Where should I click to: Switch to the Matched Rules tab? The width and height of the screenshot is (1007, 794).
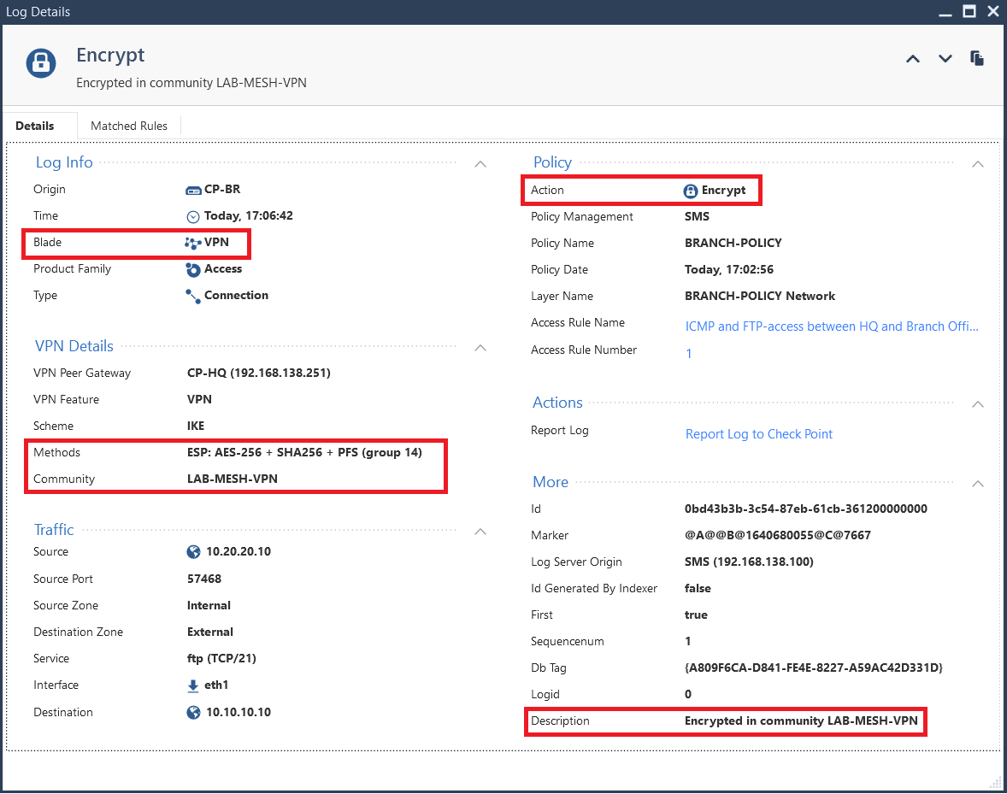coord(129,126)
